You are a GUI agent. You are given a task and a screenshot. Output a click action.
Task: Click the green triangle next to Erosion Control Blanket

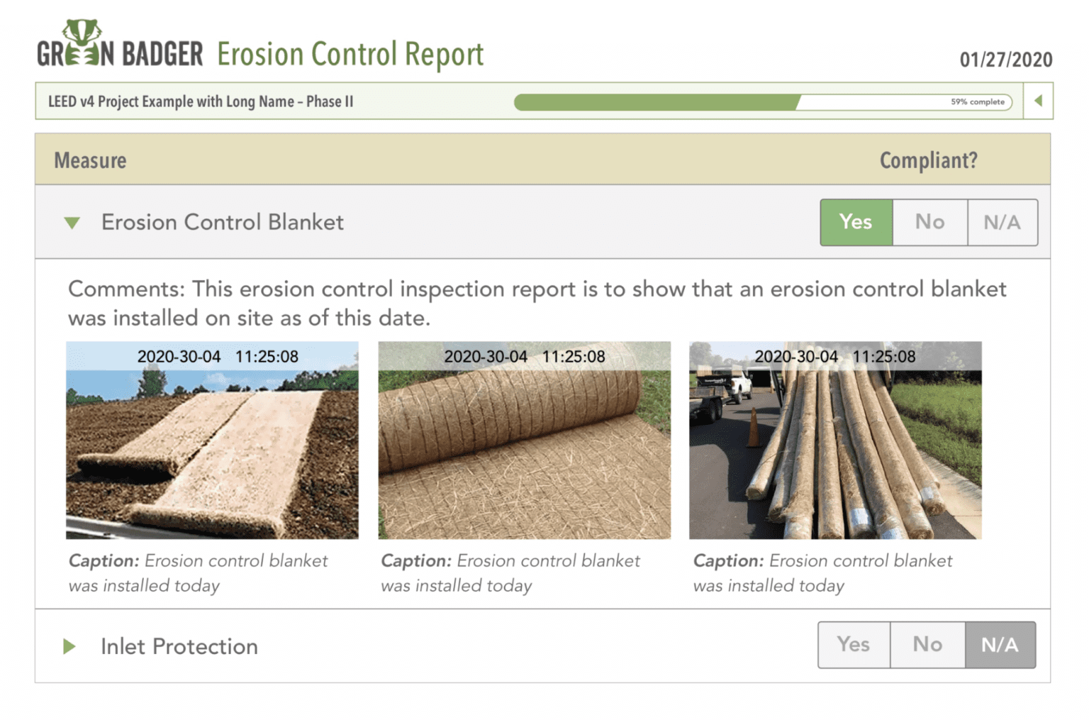tap(72, 222)
